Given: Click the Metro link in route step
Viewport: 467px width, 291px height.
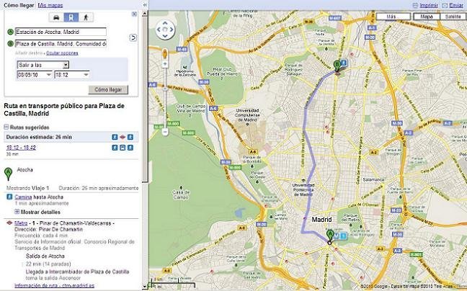Looking at the screenshot, I should [x=21, y=223].
